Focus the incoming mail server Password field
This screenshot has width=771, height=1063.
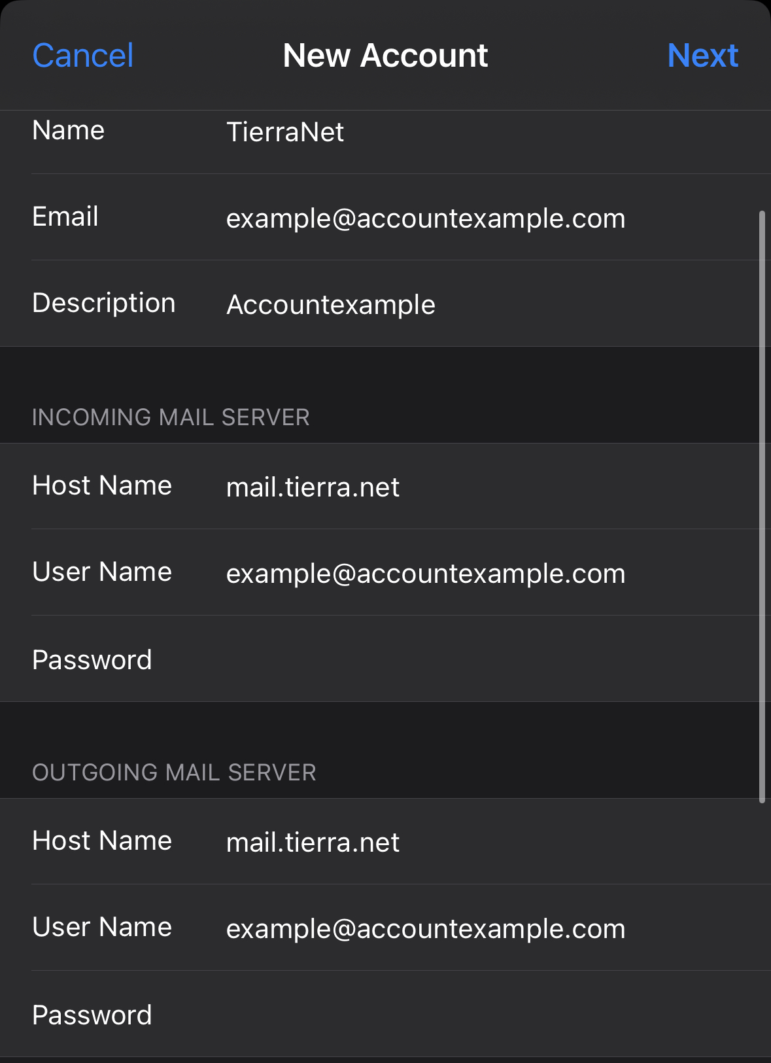click(x=458, y=659)
